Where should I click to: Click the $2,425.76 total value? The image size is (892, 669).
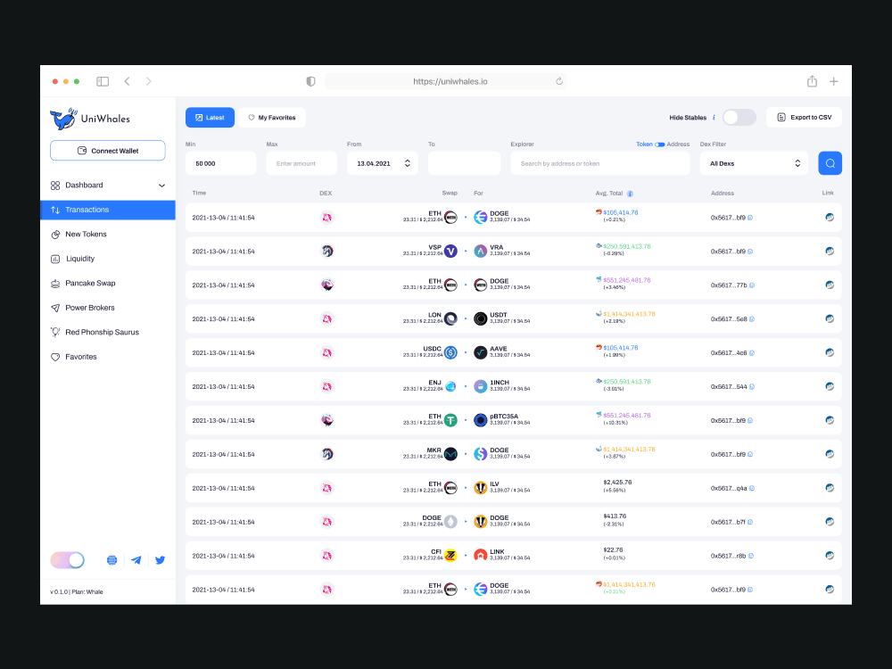click(617, 483)
